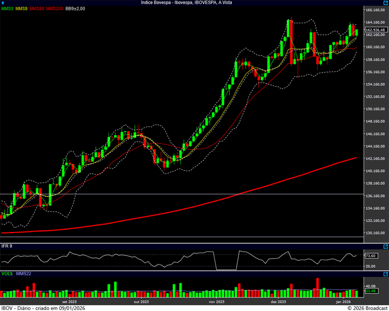This screenshot has height=311, width=389.
Task: Click the IFR value tag 73,60
Action: (x=371, y=256)
